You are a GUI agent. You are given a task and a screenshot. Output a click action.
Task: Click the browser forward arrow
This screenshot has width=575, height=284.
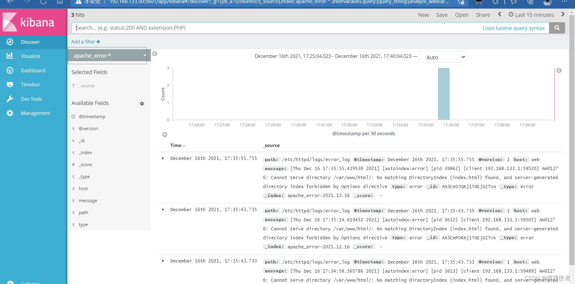tap(27, 2)
